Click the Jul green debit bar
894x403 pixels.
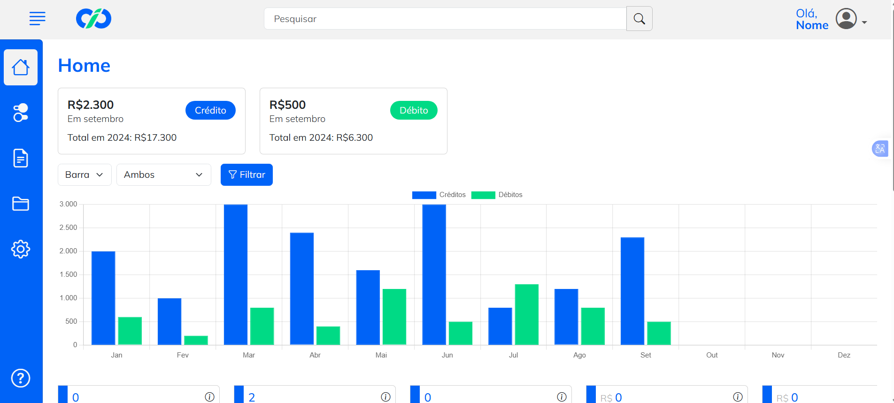(x=527, y=314)
